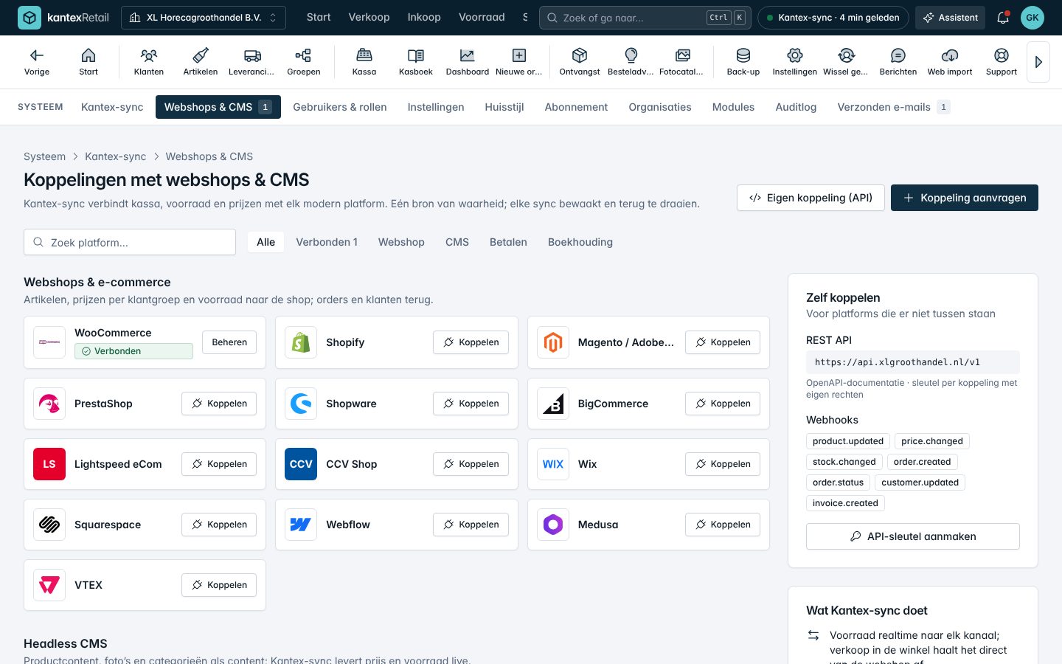Click Koppelen for Medusa
This screenshot has height=664, width=1062.
pyautogui.click(x=723, y=525)
